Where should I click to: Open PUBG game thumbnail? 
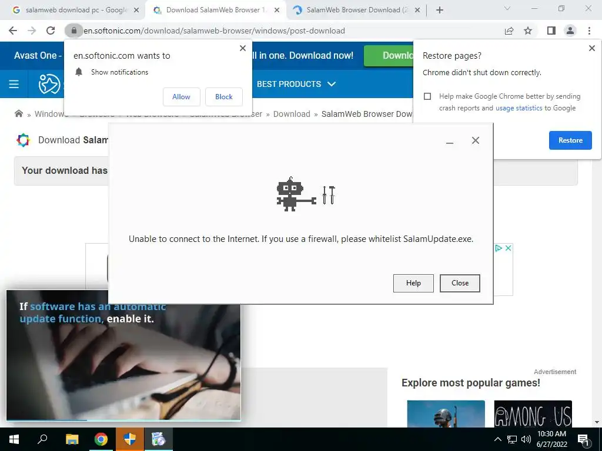tap(446, 413)
